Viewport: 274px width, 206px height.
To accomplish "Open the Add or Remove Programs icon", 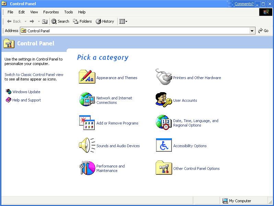I will (x=87, y=122).
